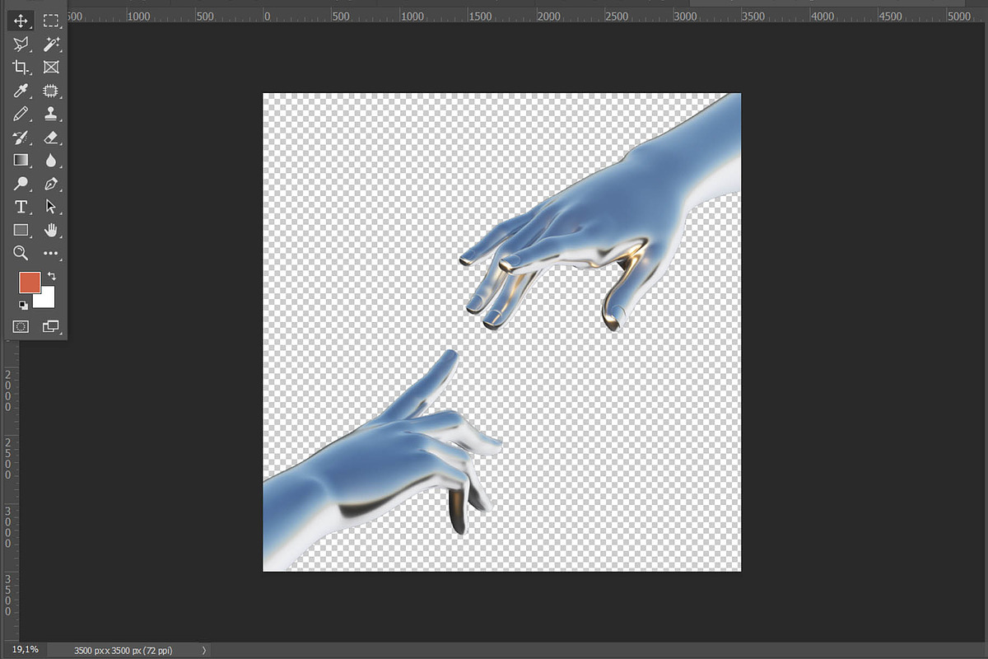
Task: Select the Magic Wand tool
Action: click(x=51, y=44)
